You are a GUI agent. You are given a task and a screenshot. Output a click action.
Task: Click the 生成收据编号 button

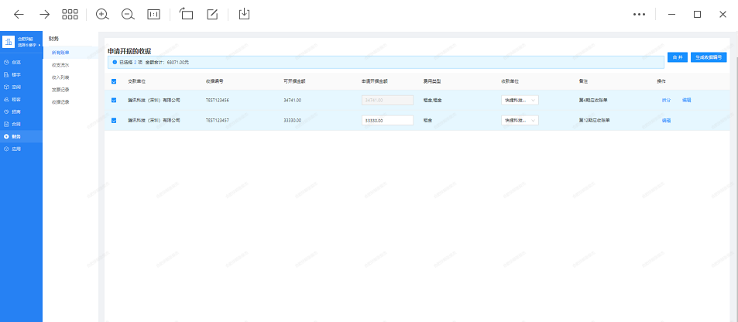(x=709, y=57)
